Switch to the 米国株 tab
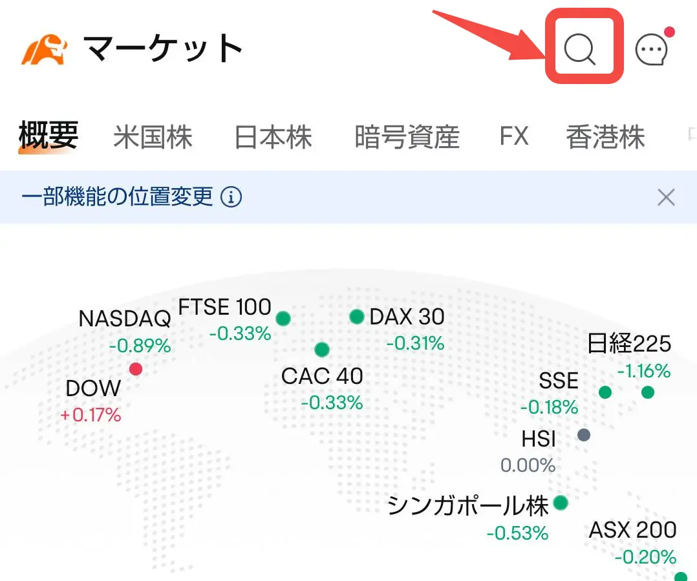This screenshot has width=697, height=581. coord(153,137)
